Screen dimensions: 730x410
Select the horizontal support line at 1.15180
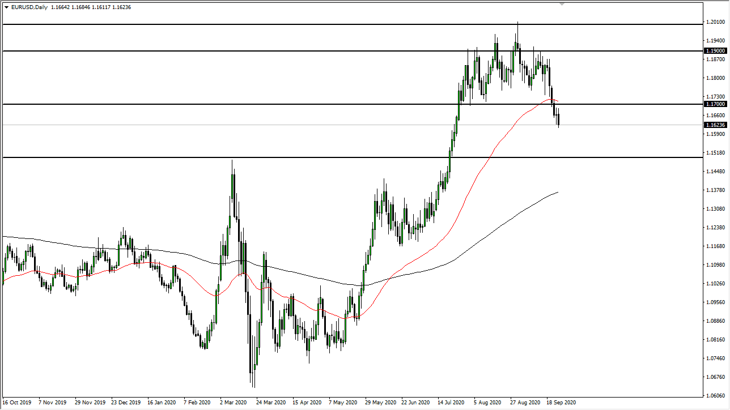click(x=340, y=157)
